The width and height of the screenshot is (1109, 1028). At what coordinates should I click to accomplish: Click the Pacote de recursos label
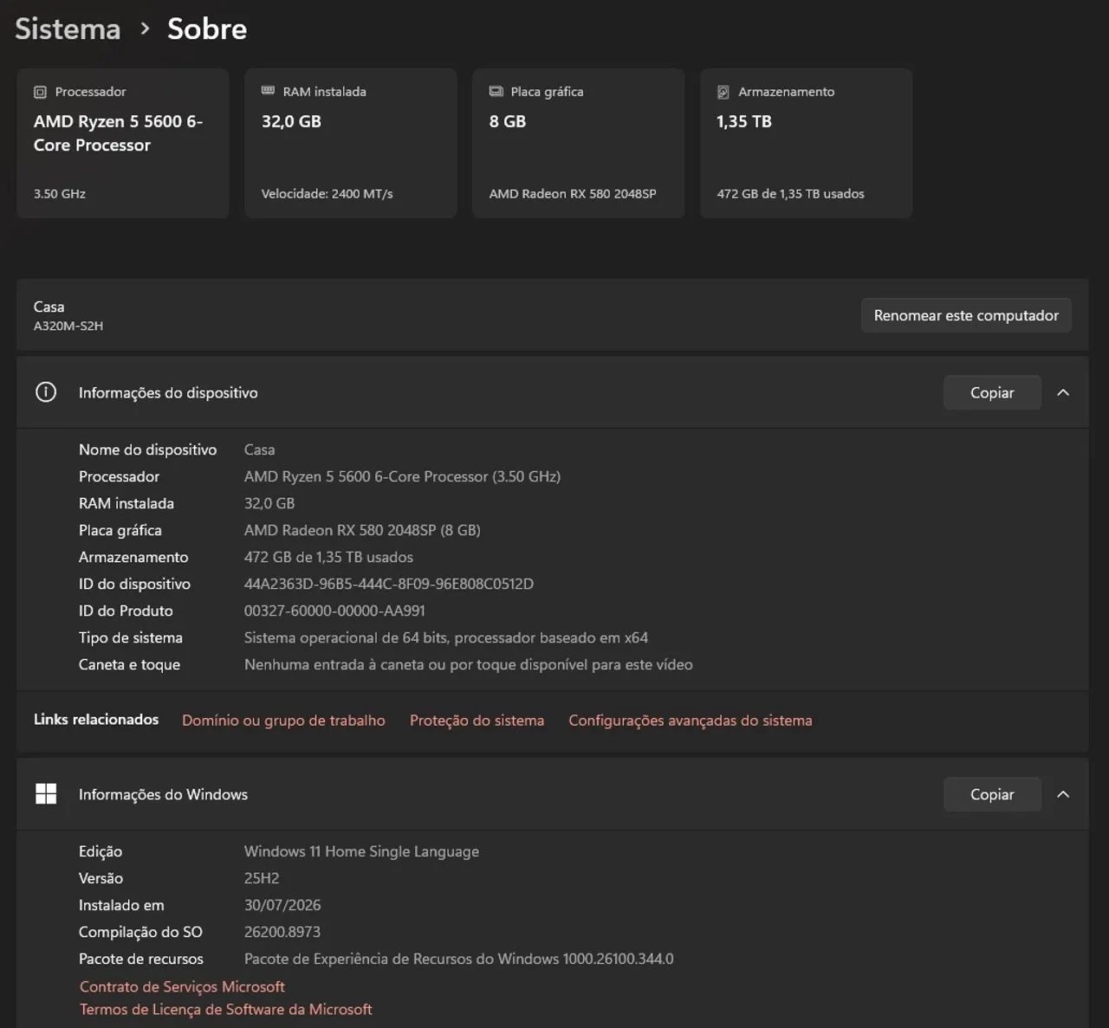pos(141,959)
